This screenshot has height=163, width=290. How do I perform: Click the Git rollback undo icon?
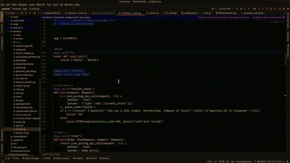[x=275, y=9]
